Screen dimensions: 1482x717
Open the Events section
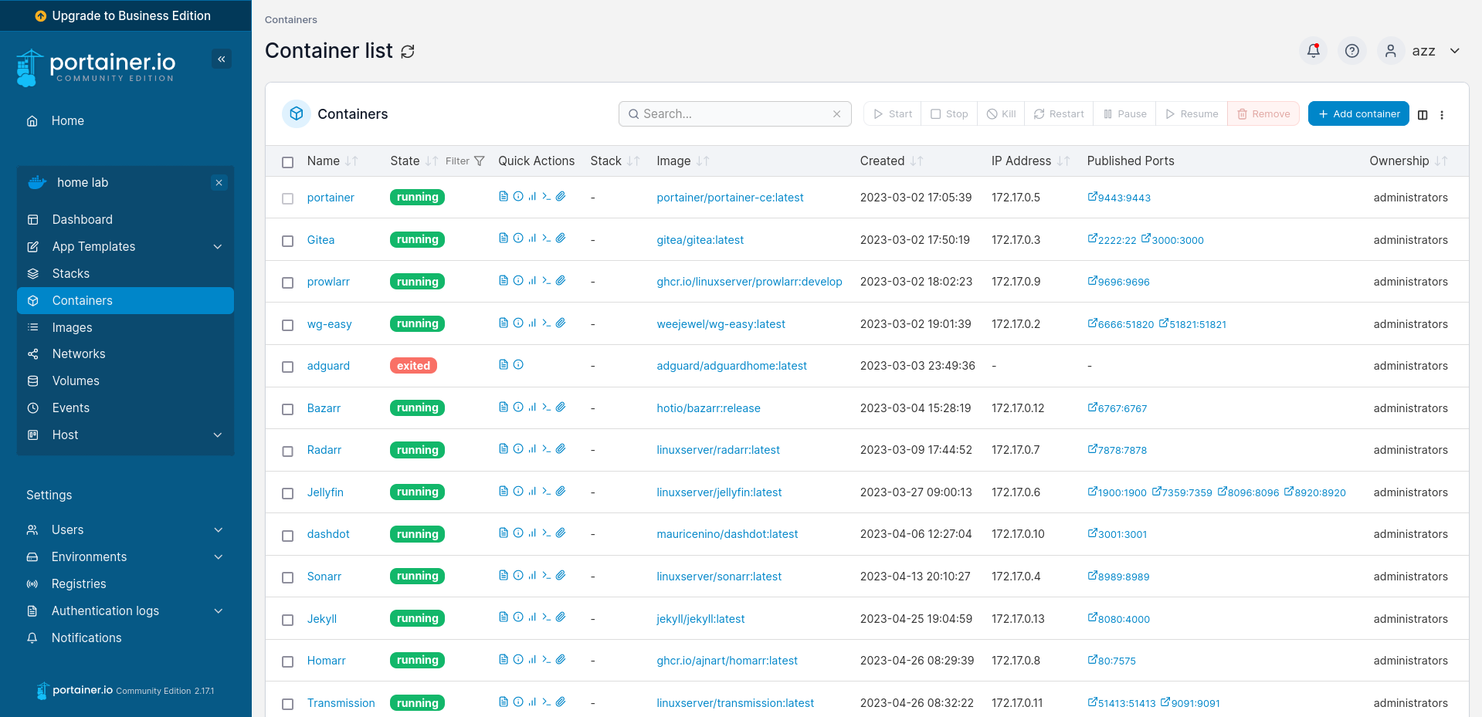pyautogui.click(x=125, y=408)
